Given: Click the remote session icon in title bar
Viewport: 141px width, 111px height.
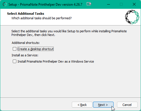Looking at the screenshot, I should pos(89,4).
